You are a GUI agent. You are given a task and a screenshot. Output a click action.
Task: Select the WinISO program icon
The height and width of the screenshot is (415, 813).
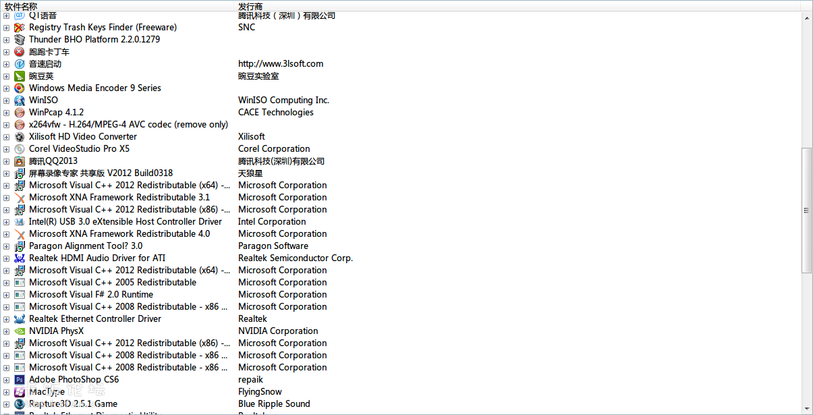[20, 101]
